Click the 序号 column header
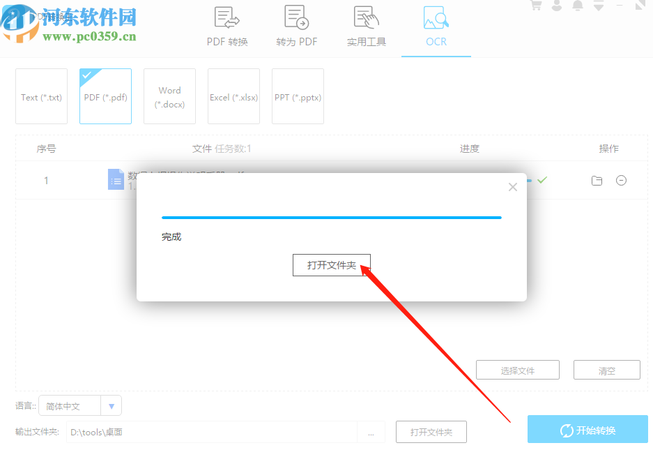653x450 pixels. click(x=46, y=149)
